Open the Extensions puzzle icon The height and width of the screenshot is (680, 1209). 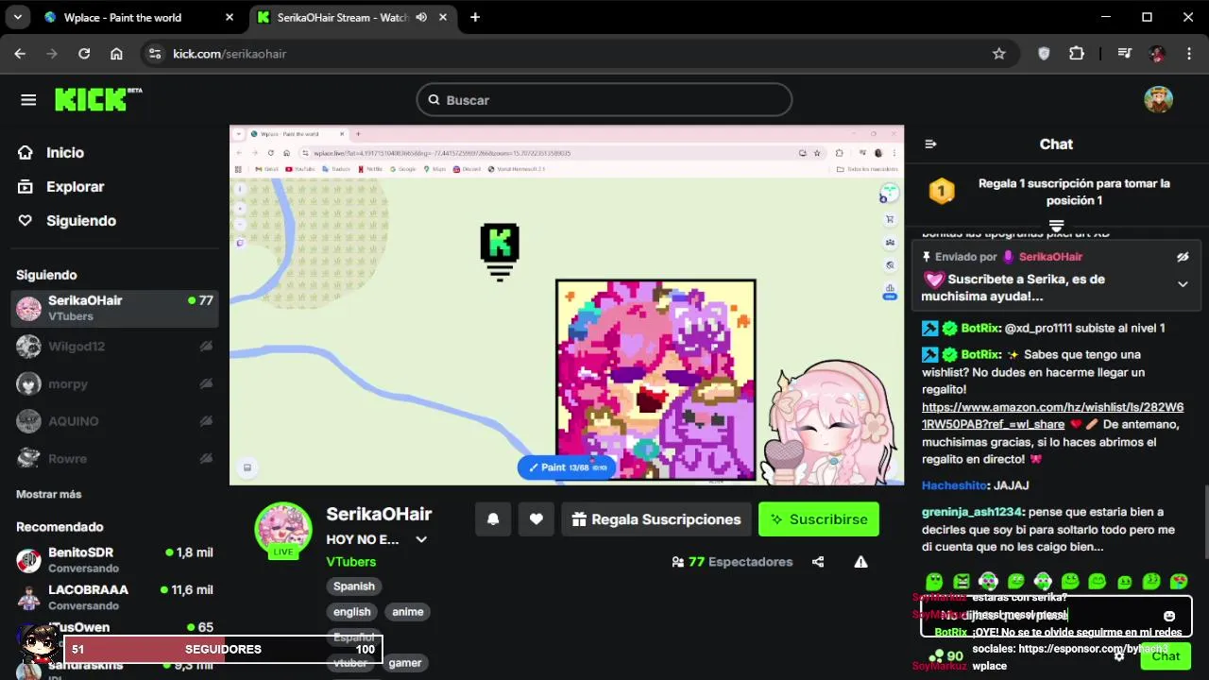1077,54
